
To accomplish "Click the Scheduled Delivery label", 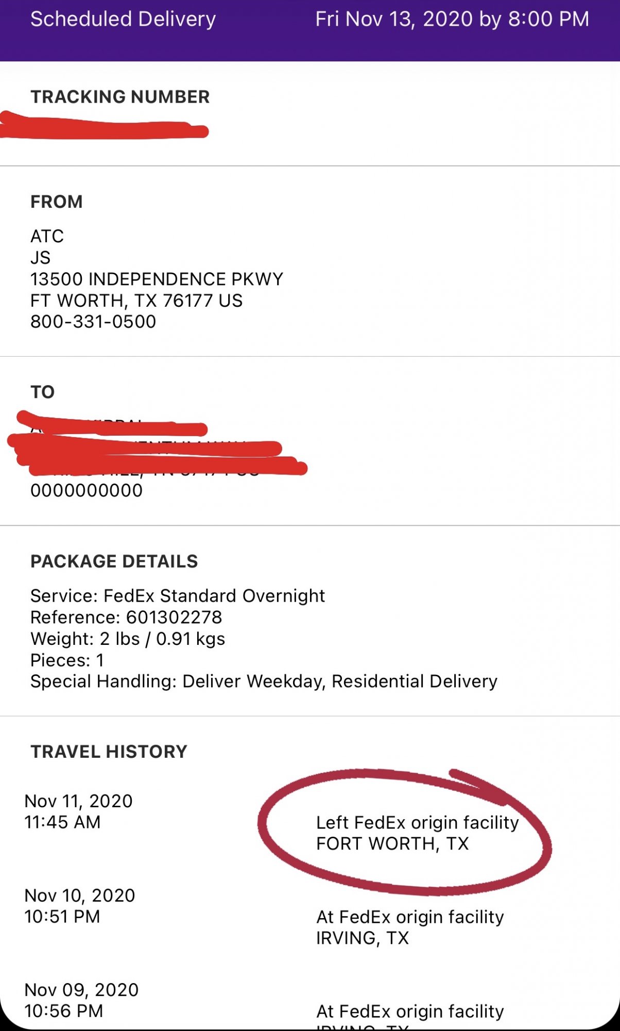I will click(123, 20).
